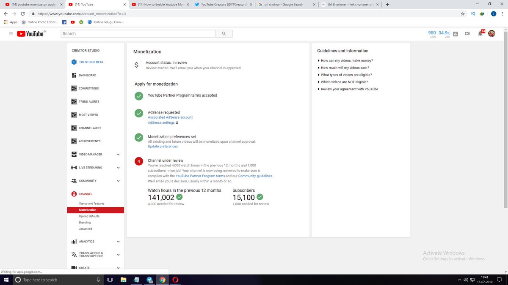Open a new browser tab

387,4
